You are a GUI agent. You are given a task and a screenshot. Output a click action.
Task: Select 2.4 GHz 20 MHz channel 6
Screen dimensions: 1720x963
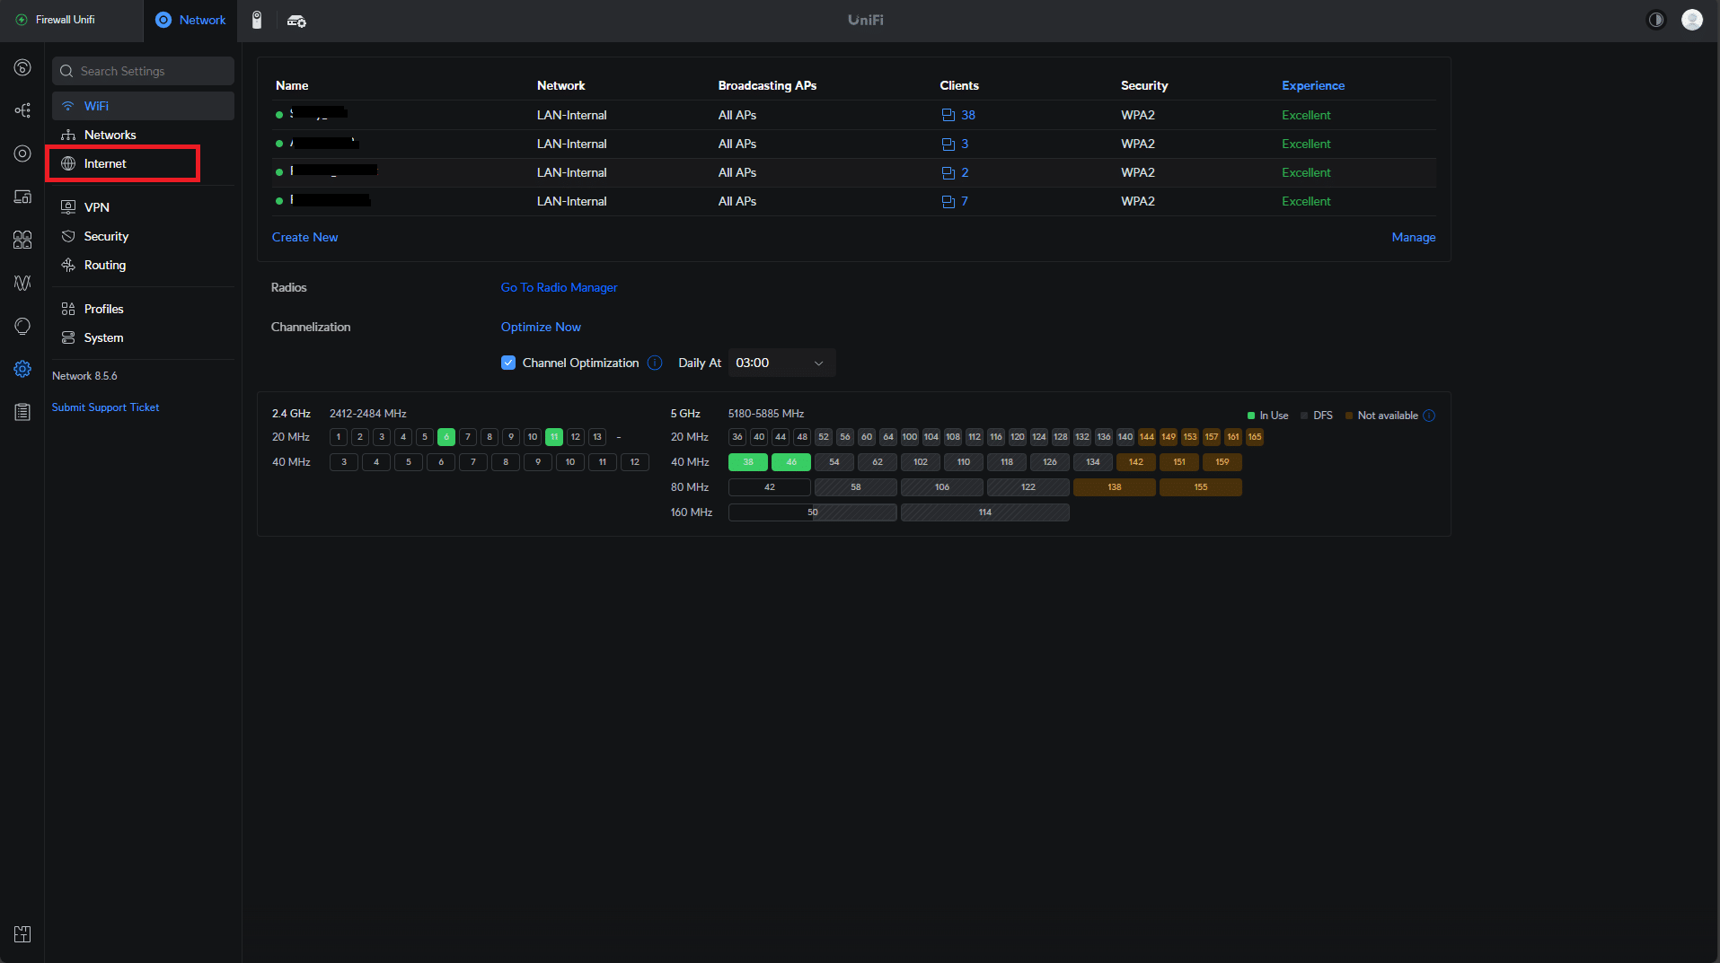[x=446, y=437]
